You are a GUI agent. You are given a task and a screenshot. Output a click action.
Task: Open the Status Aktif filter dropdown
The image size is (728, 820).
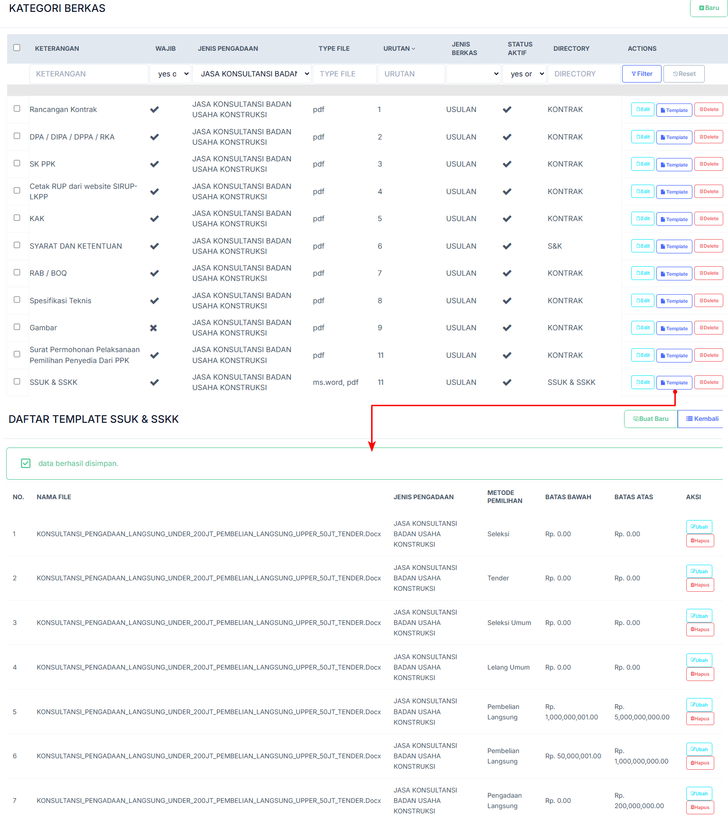click(x=524, y=74)
